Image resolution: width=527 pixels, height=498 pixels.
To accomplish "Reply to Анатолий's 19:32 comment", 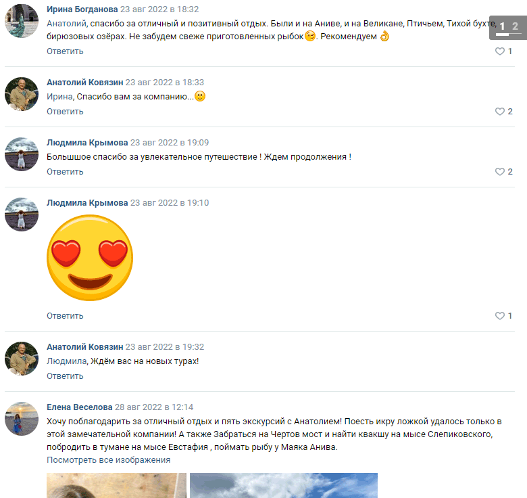I will (65, 376).
